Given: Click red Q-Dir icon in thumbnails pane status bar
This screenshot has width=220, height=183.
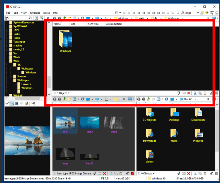Looking at the screenshot, I should pos(132,174).
